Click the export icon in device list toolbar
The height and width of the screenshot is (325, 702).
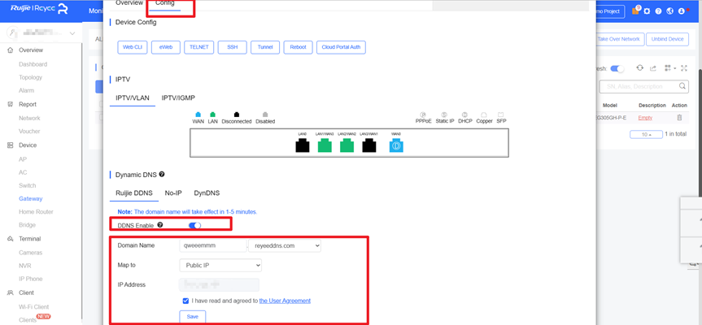pyautogui.click(x=653, y=68)
